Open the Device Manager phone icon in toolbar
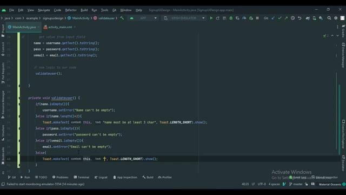346x195 pixels. tap(314, 18)
